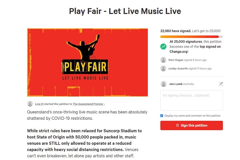The height and width of the screenshot is (160, 240).
Task: Open The Queensland Premier link
Action: pyautogui.click(x=89, y=104)
